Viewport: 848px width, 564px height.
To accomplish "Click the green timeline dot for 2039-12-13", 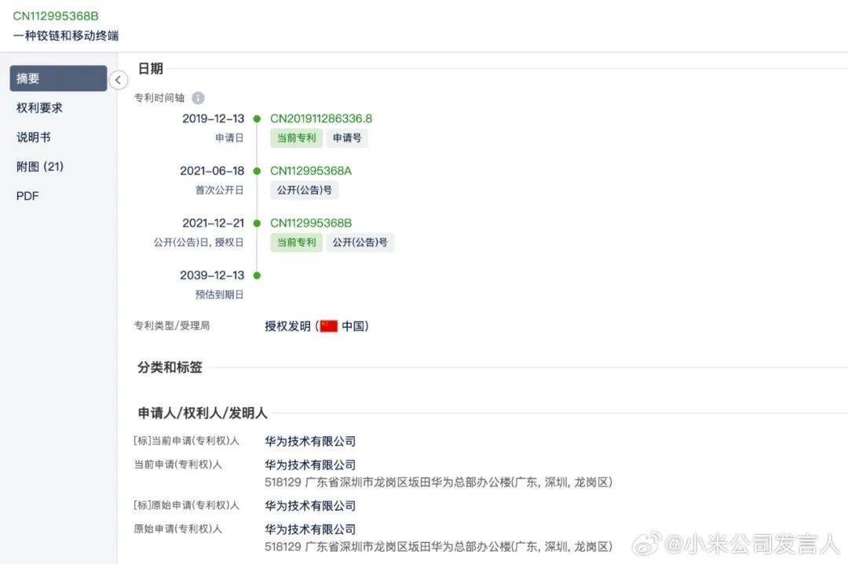I will tap(257, 275).
